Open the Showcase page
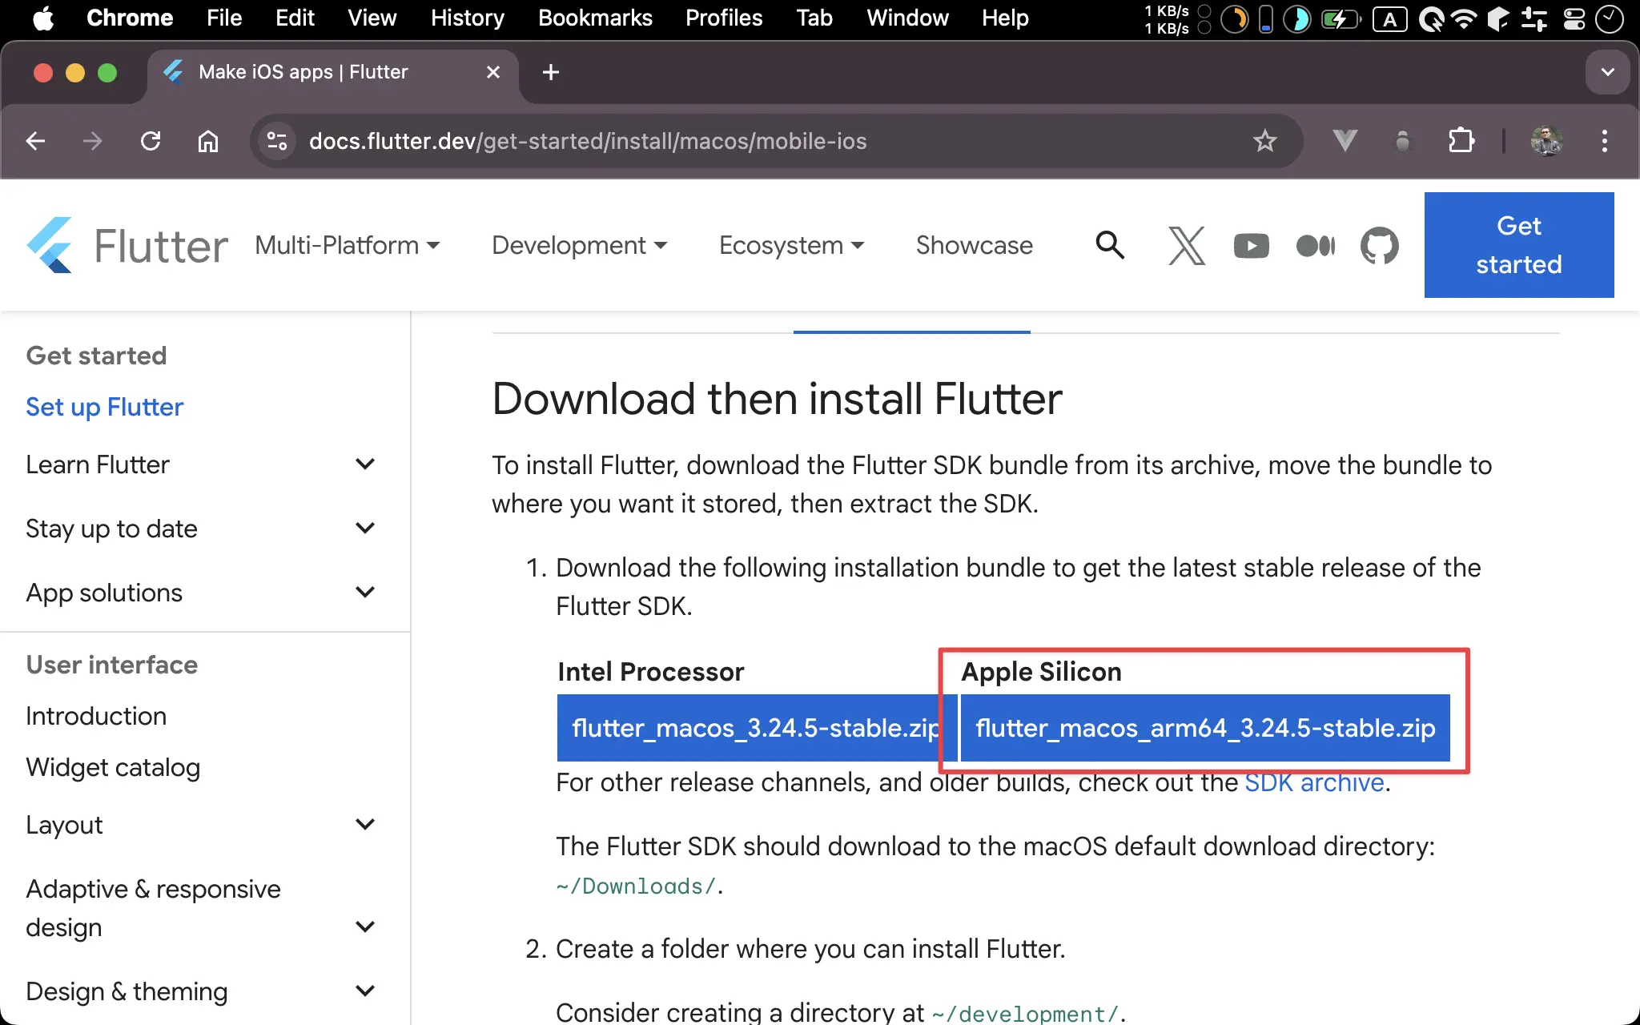 [975, 245]
